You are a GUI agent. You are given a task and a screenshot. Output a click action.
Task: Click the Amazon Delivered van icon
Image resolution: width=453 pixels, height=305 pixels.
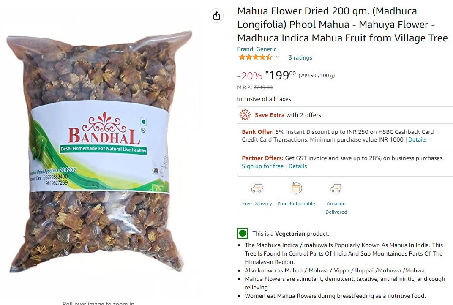336,188
